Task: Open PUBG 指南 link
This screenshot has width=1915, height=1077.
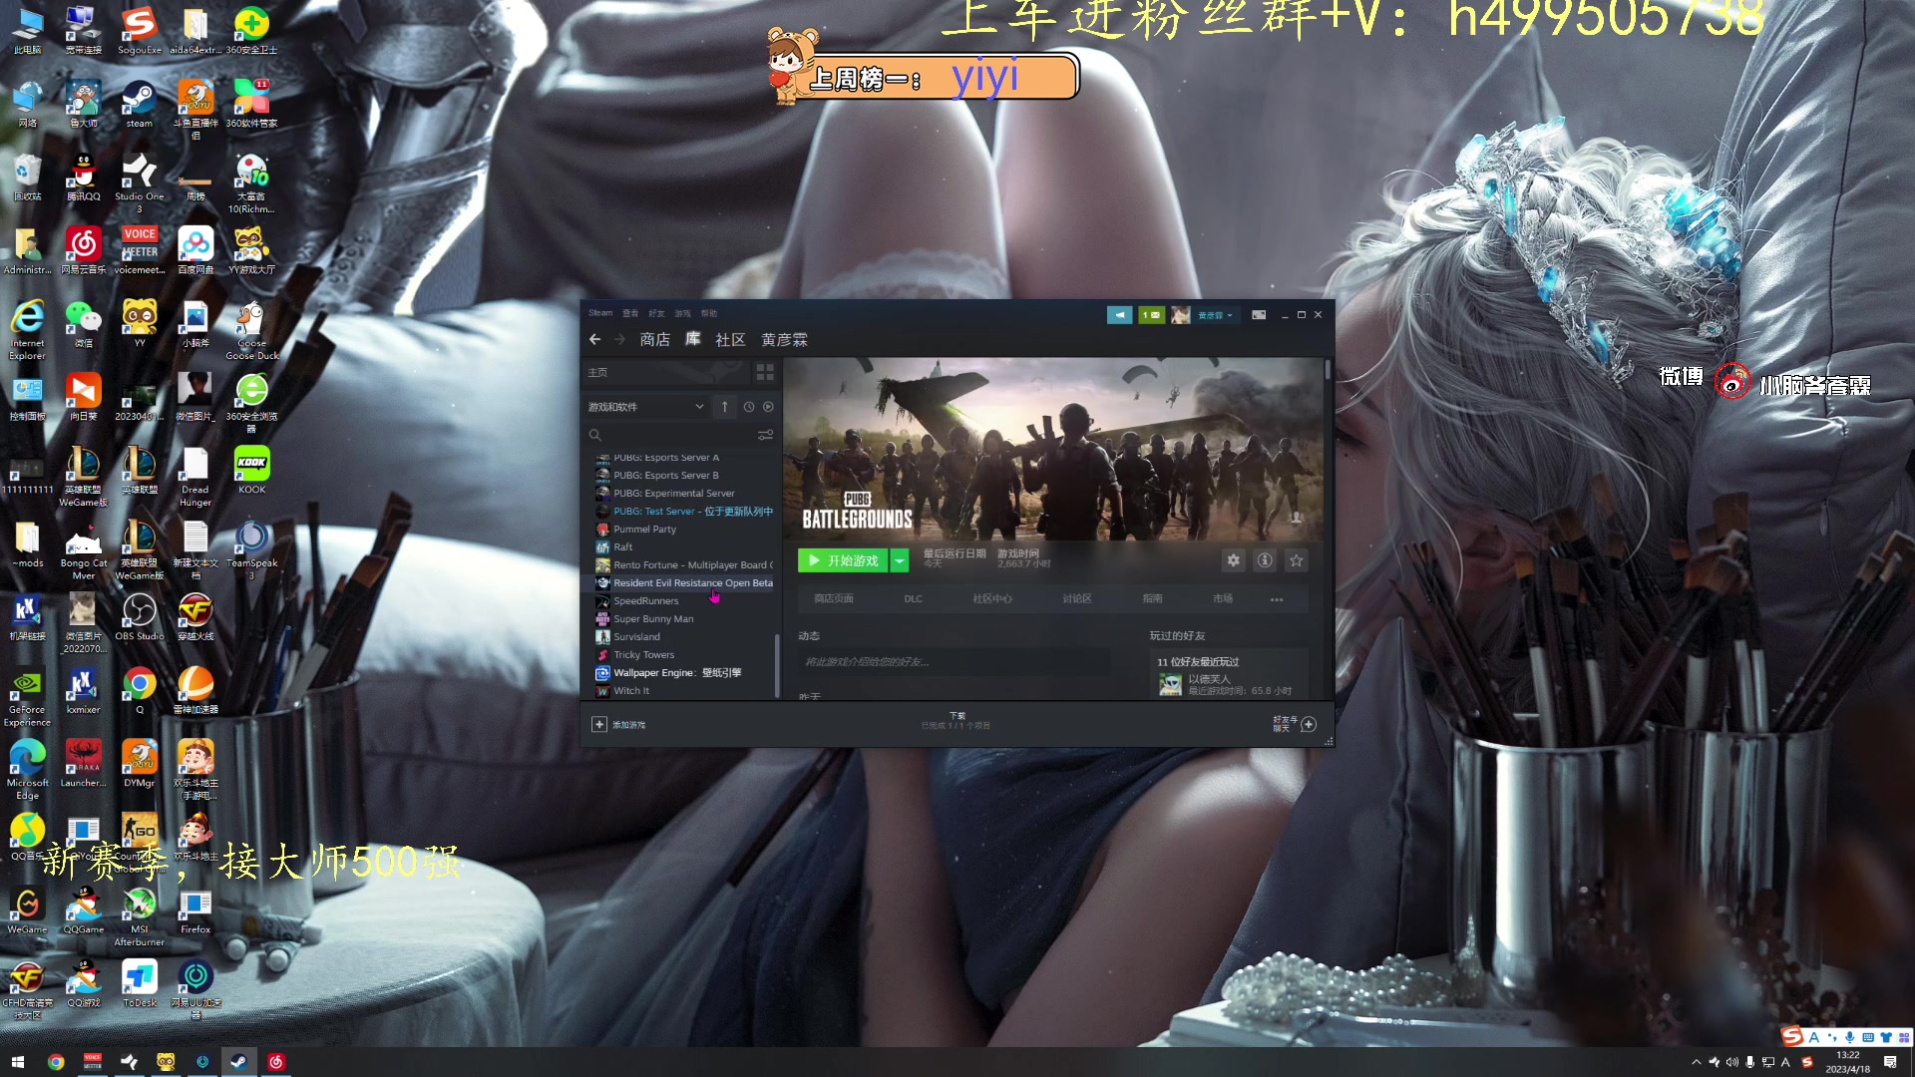Action: [1153, 599]
